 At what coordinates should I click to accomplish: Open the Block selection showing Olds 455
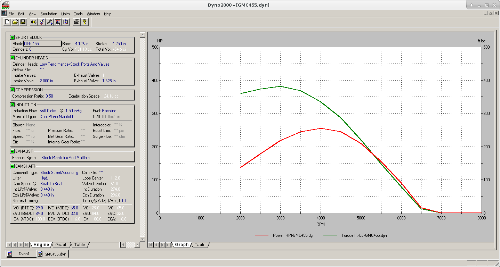pos(42,44)
